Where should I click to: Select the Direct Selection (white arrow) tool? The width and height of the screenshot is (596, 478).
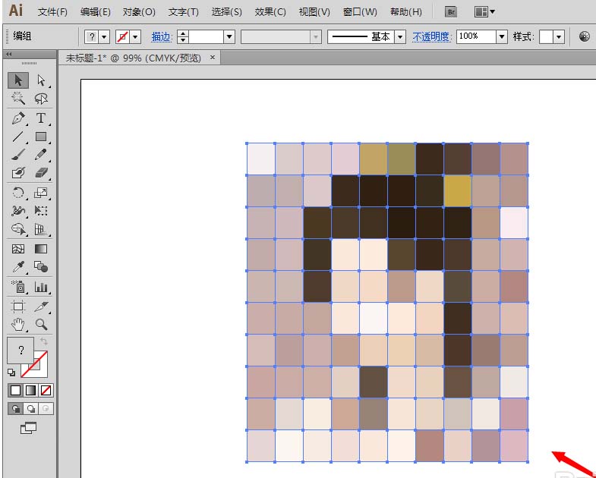(41, 80)
